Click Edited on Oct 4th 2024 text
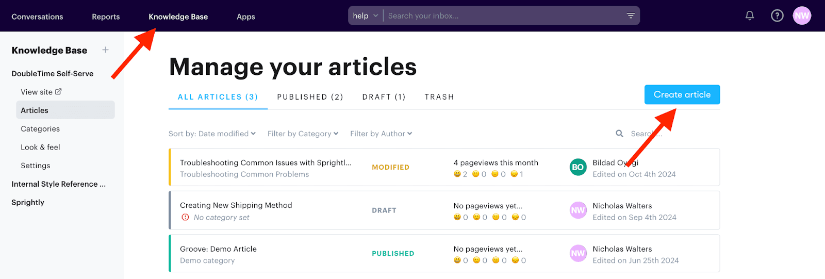 click(634, 174)
